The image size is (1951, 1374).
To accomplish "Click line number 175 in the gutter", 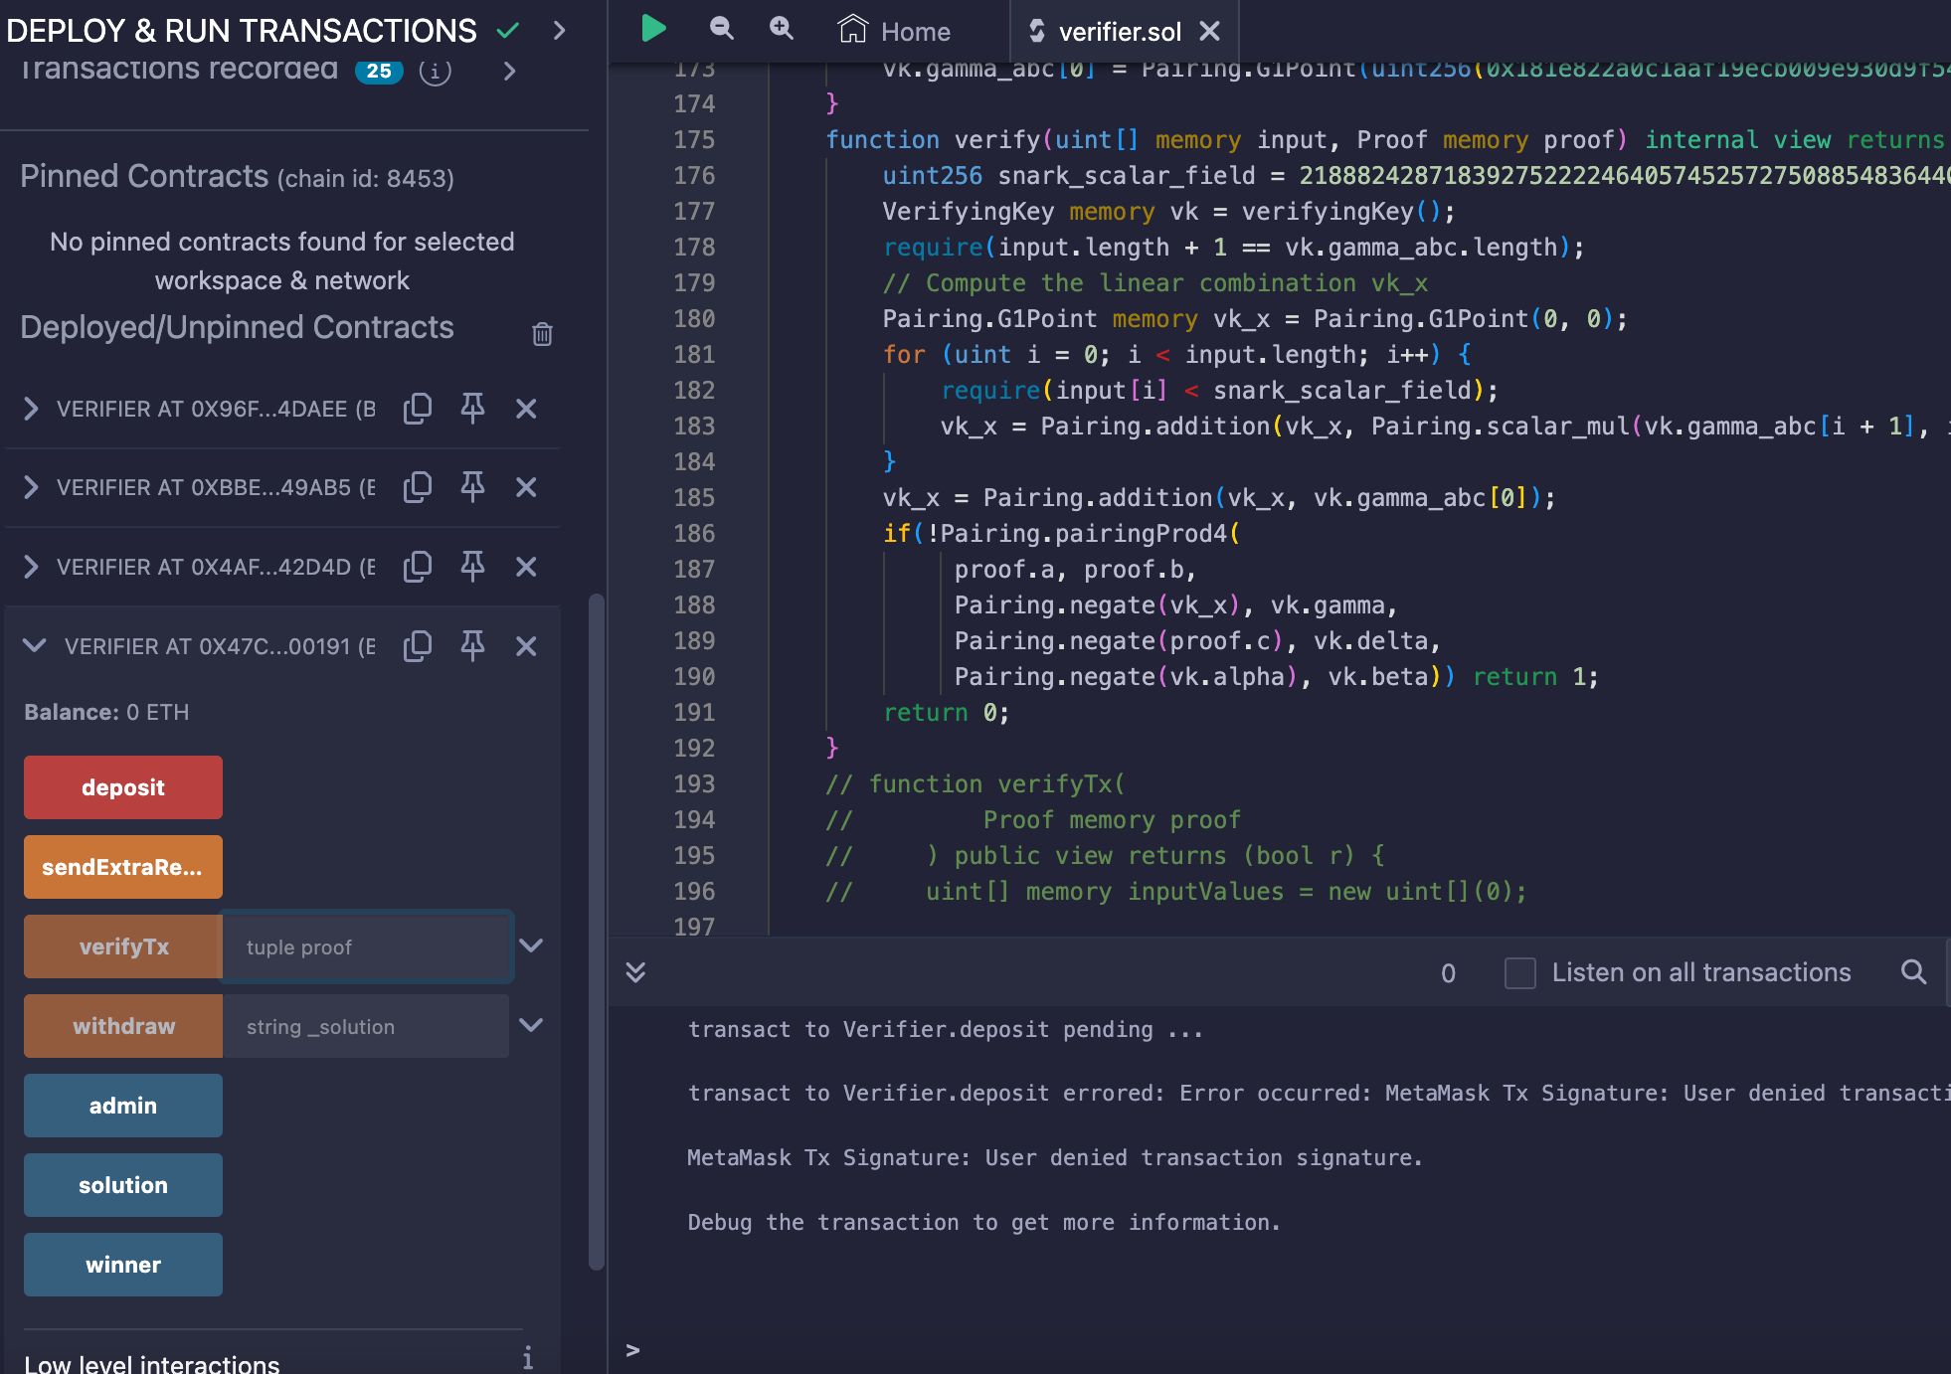I will [694, 140].
